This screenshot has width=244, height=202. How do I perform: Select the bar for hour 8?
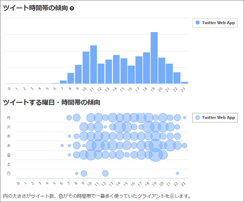tap(71, 78)
